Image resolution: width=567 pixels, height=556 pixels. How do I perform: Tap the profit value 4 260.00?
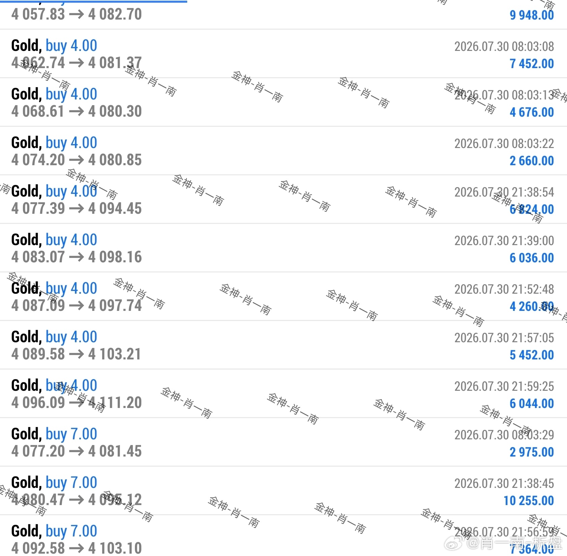click(x=532, y=306)
